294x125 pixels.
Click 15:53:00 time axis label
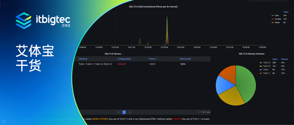164,47
